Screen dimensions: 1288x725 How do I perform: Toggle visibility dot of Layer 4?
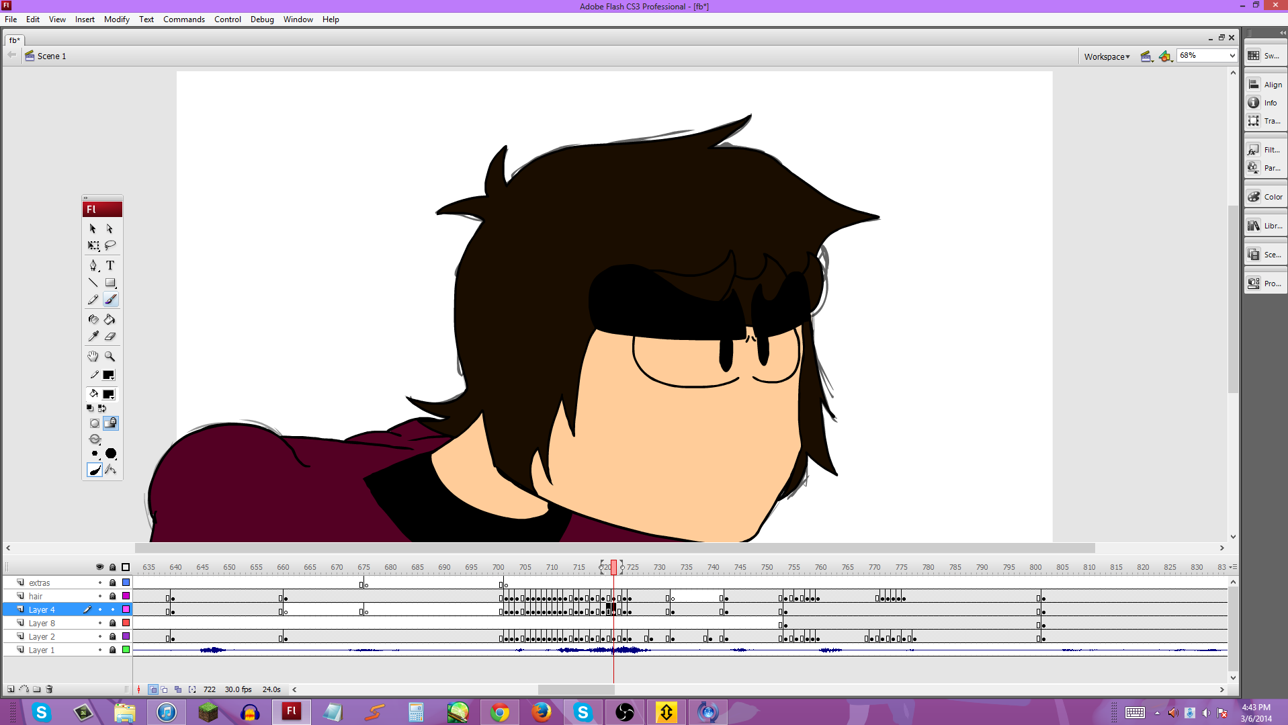(x=100, y=610)
